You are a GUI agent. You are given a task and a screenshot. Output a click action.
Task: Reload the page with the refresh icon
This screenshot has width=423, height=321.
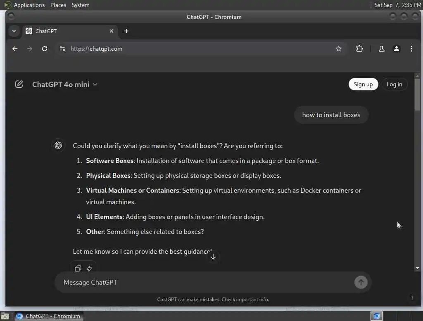click(45, 49)
